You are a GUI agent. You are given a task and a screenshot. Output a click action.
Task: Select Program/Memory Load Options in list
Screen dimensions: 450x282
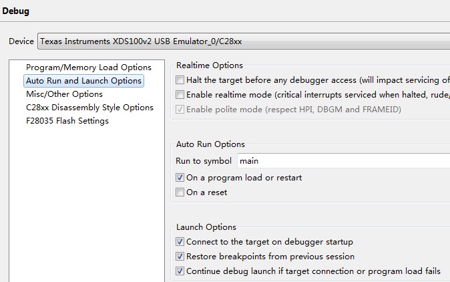coord(89,67)
